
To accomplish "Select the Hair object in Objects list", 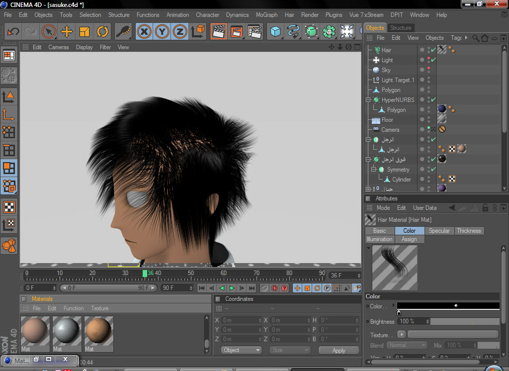I will tap(386, 50).
